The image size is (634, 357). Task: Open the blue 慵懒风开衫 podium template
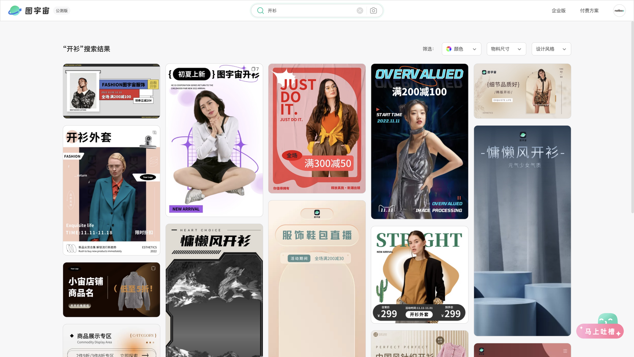coord(522,231)
